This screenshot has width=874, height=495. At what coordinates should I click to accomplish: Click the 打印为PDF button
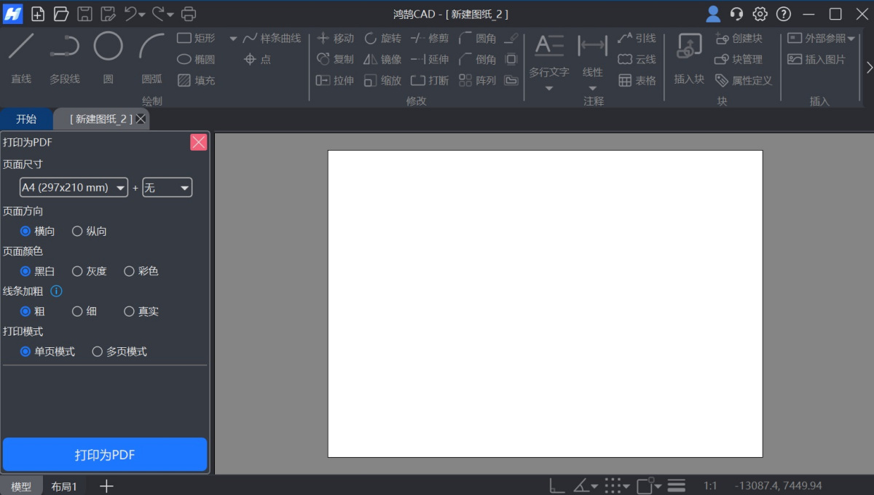(105, 454)
